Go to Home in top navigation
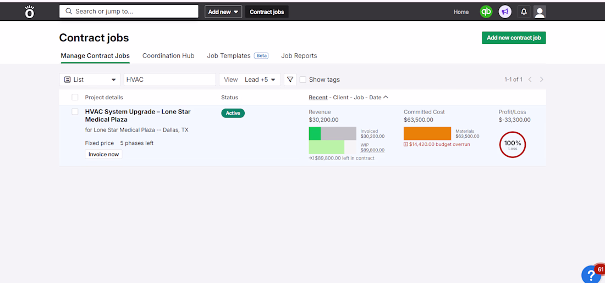This screenshot has width=605, height=283. click(461, 12)
